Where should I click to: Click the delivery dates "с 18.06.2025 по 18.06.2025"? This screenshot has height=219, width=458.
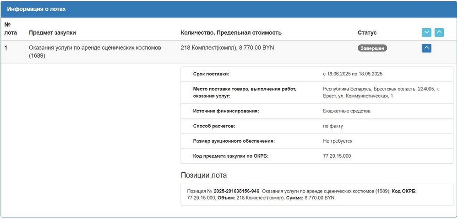352,74
